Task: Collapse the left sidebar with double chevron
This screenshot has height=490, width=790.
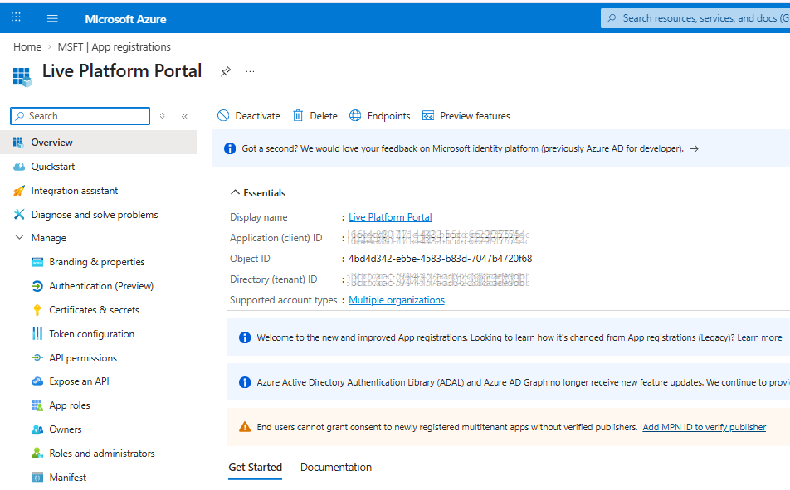Action: [x=184, y=117]
